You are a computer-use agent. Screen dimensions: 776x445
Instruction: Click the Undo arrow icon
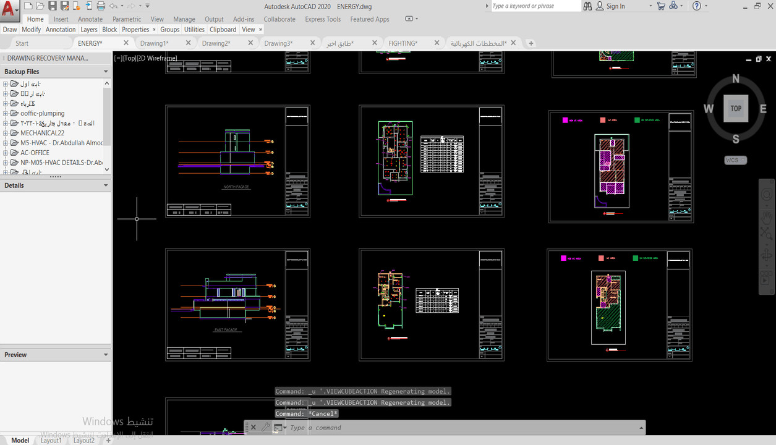coord(113,6)
